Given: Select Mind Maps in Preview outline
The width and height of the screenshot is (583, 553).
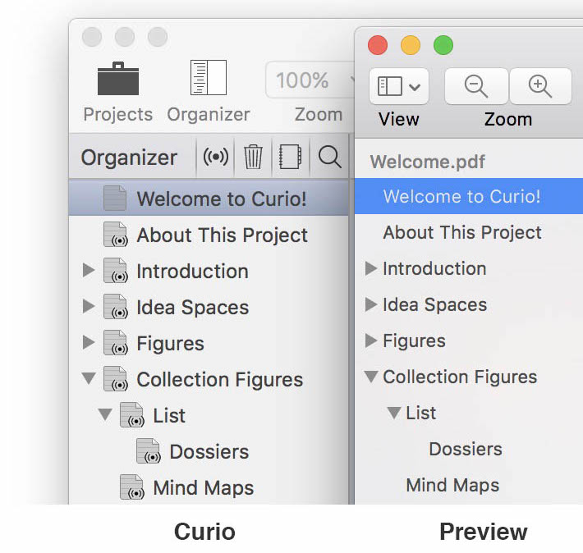Looking at the screenshot, I should (x=452, y=486).
